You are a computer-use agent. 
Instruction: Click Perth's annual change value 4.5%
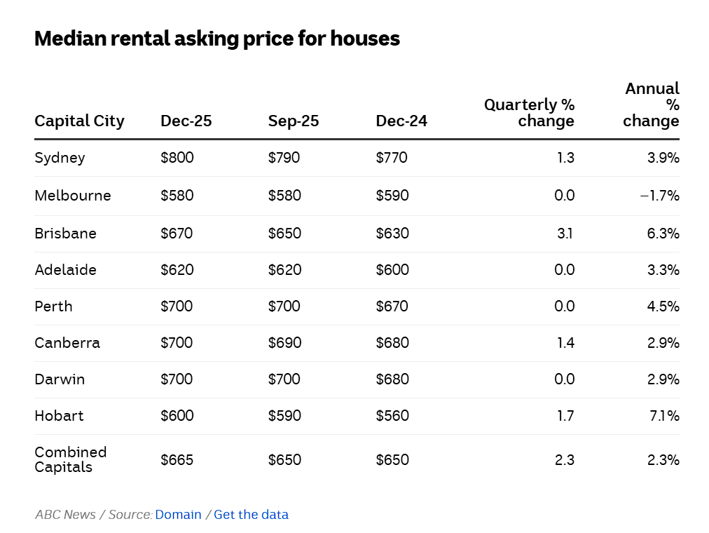click(663, 306)
